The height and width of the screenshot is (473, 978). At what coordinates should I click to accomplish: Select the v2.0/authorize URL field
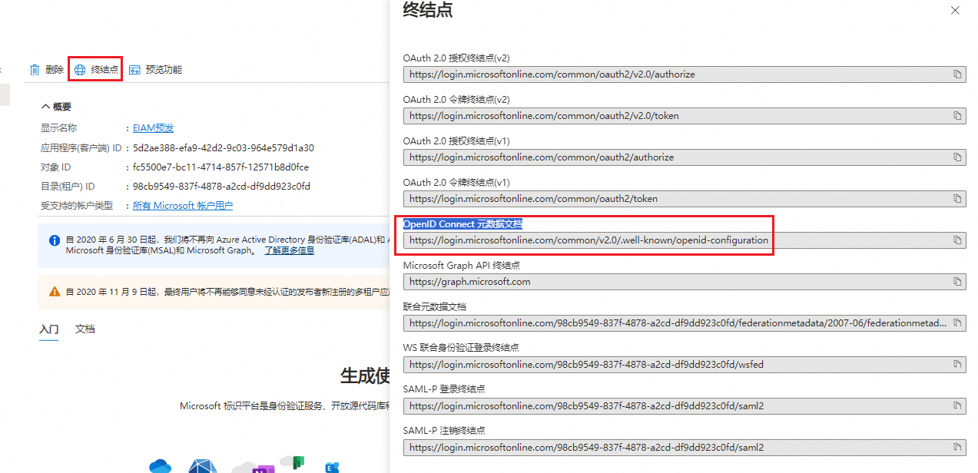[x=685, y=74]
